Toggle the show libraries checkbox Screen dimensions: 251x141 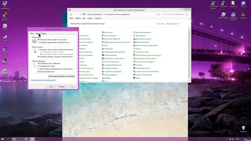pyautogui.click(x=38, y=72)
